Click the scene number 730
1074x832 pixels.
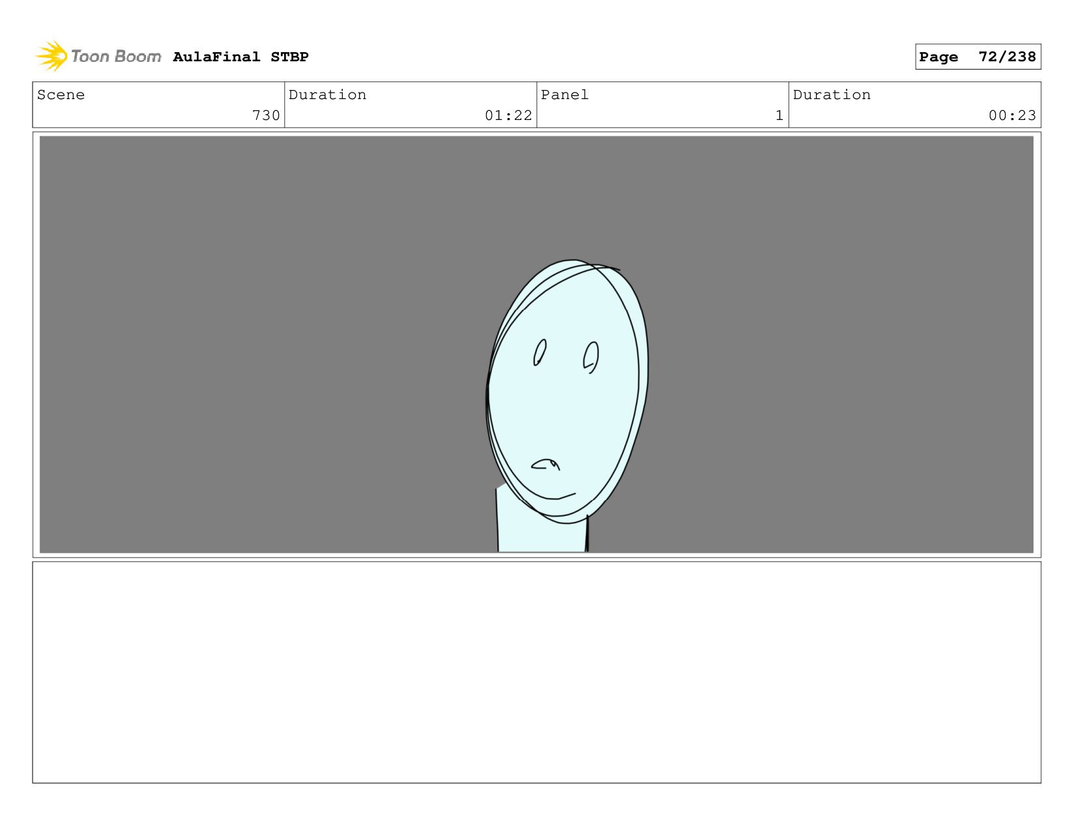point(266,115)
